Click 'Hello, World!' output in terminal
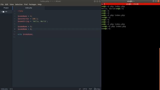160x90 pixels. point(108,9)
